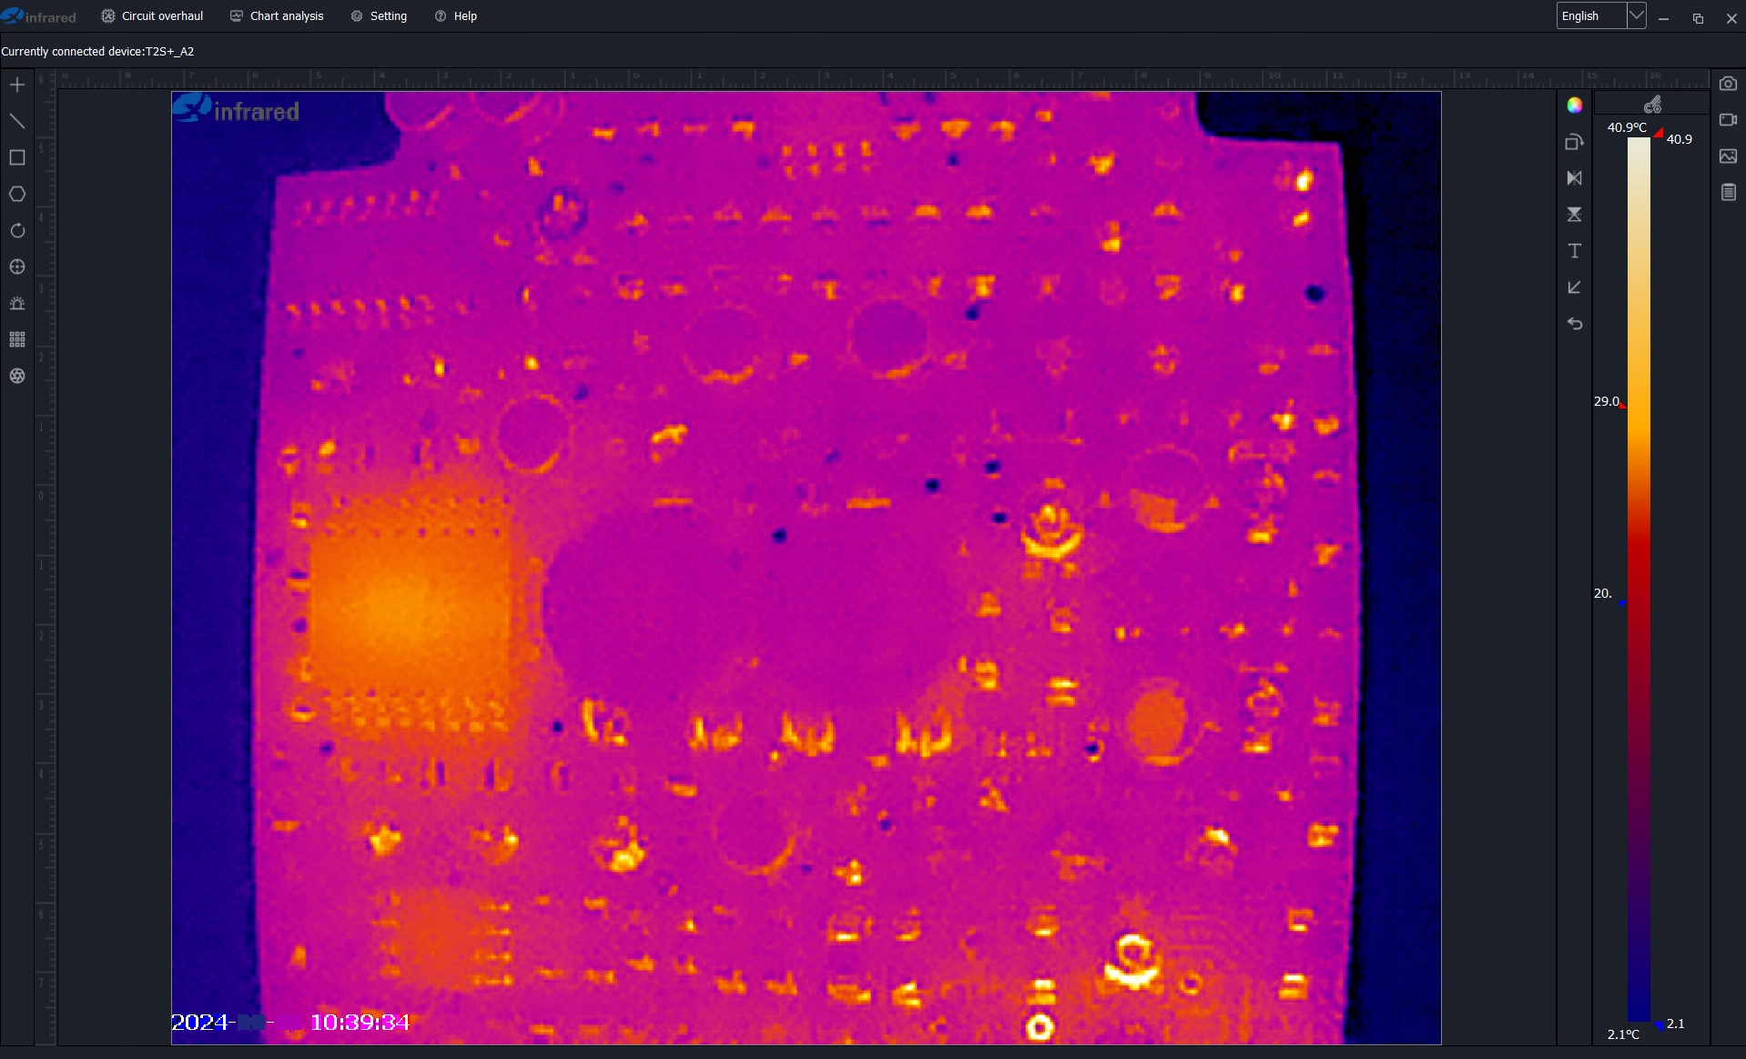Viewport: 1746px width, 1059px height.
Task: Open the Chart analysis menu
Action: [277, 16]
